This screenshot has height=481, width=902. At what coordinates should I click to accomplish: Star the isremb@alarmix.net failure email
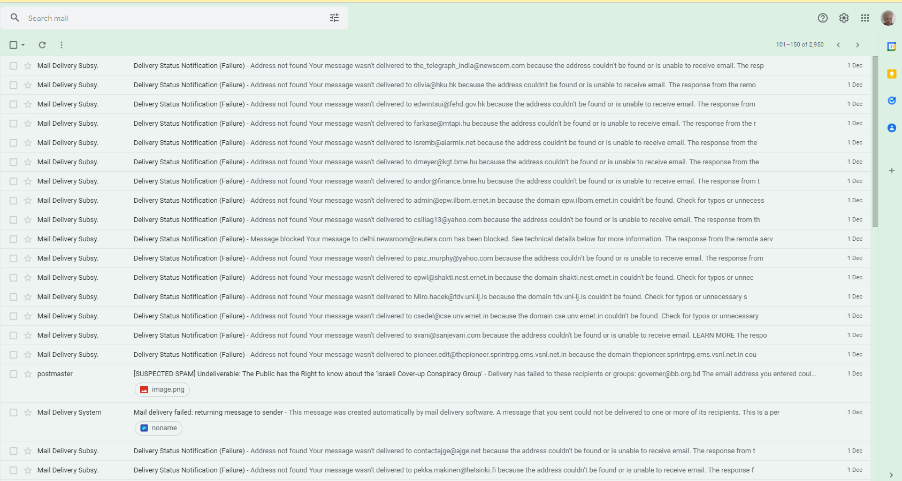tap(28, 143)
